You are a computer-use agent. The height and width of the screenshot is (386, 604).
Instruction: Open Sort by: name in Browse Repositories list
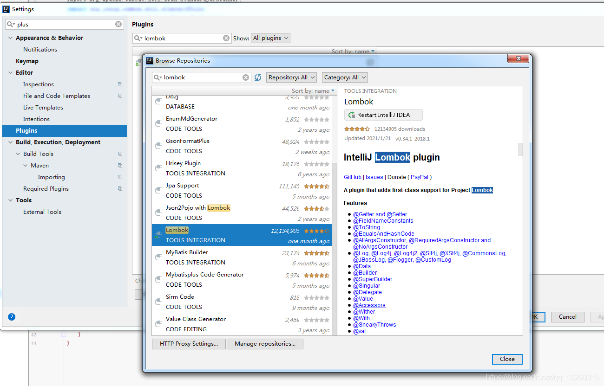(313, 91)
